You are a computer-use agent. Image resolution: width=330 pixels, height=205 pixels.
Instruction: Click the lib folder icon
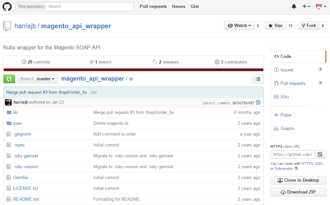pyautogui.click(x=9, y=113)
